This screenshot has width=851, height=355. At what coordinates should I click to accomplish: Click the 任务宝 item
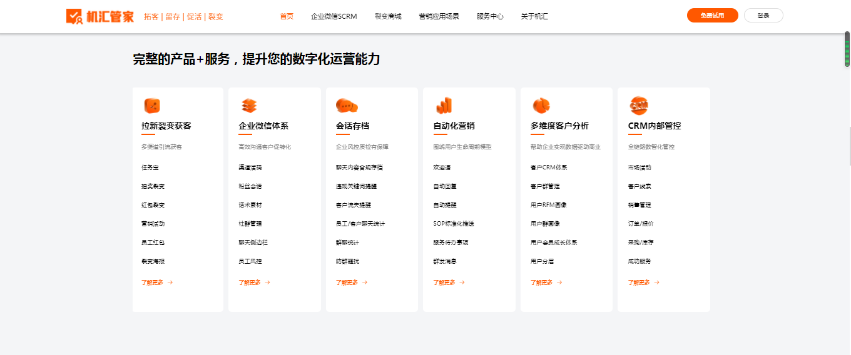[150, 167]
